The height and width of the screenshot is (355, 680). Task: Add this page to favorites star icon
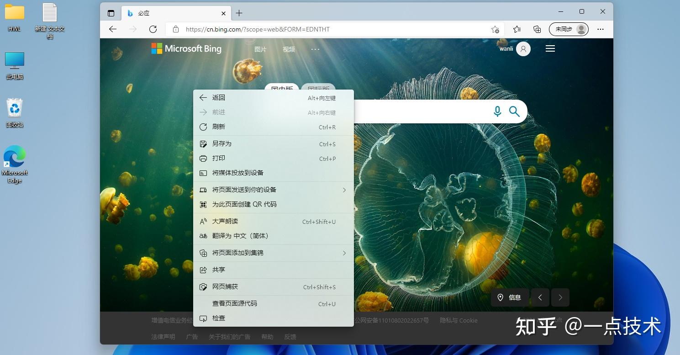[x=495, y=29]
